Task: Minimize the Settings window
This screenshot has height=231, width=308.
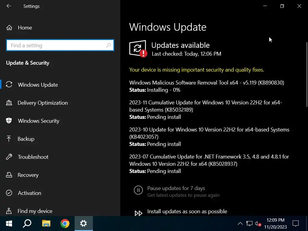Action: [x=265, y=6]
